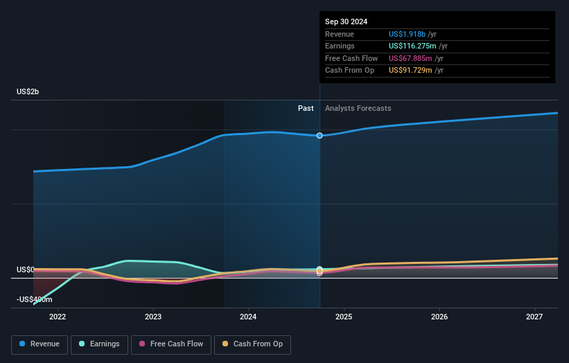Click the -US$400m y-axis label

pos(35,299)
